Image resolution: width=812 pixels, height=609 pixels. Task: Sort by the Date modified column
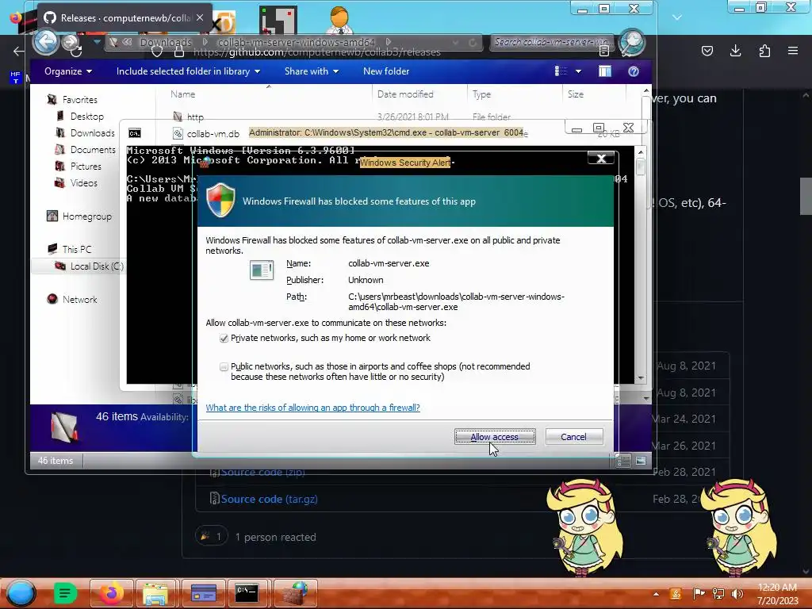405,94
